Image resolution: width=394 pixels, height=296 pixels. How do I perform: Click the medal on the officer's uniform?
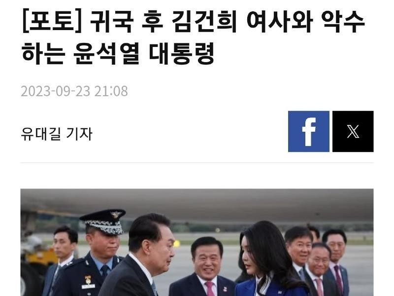click(x=88, y=279)
